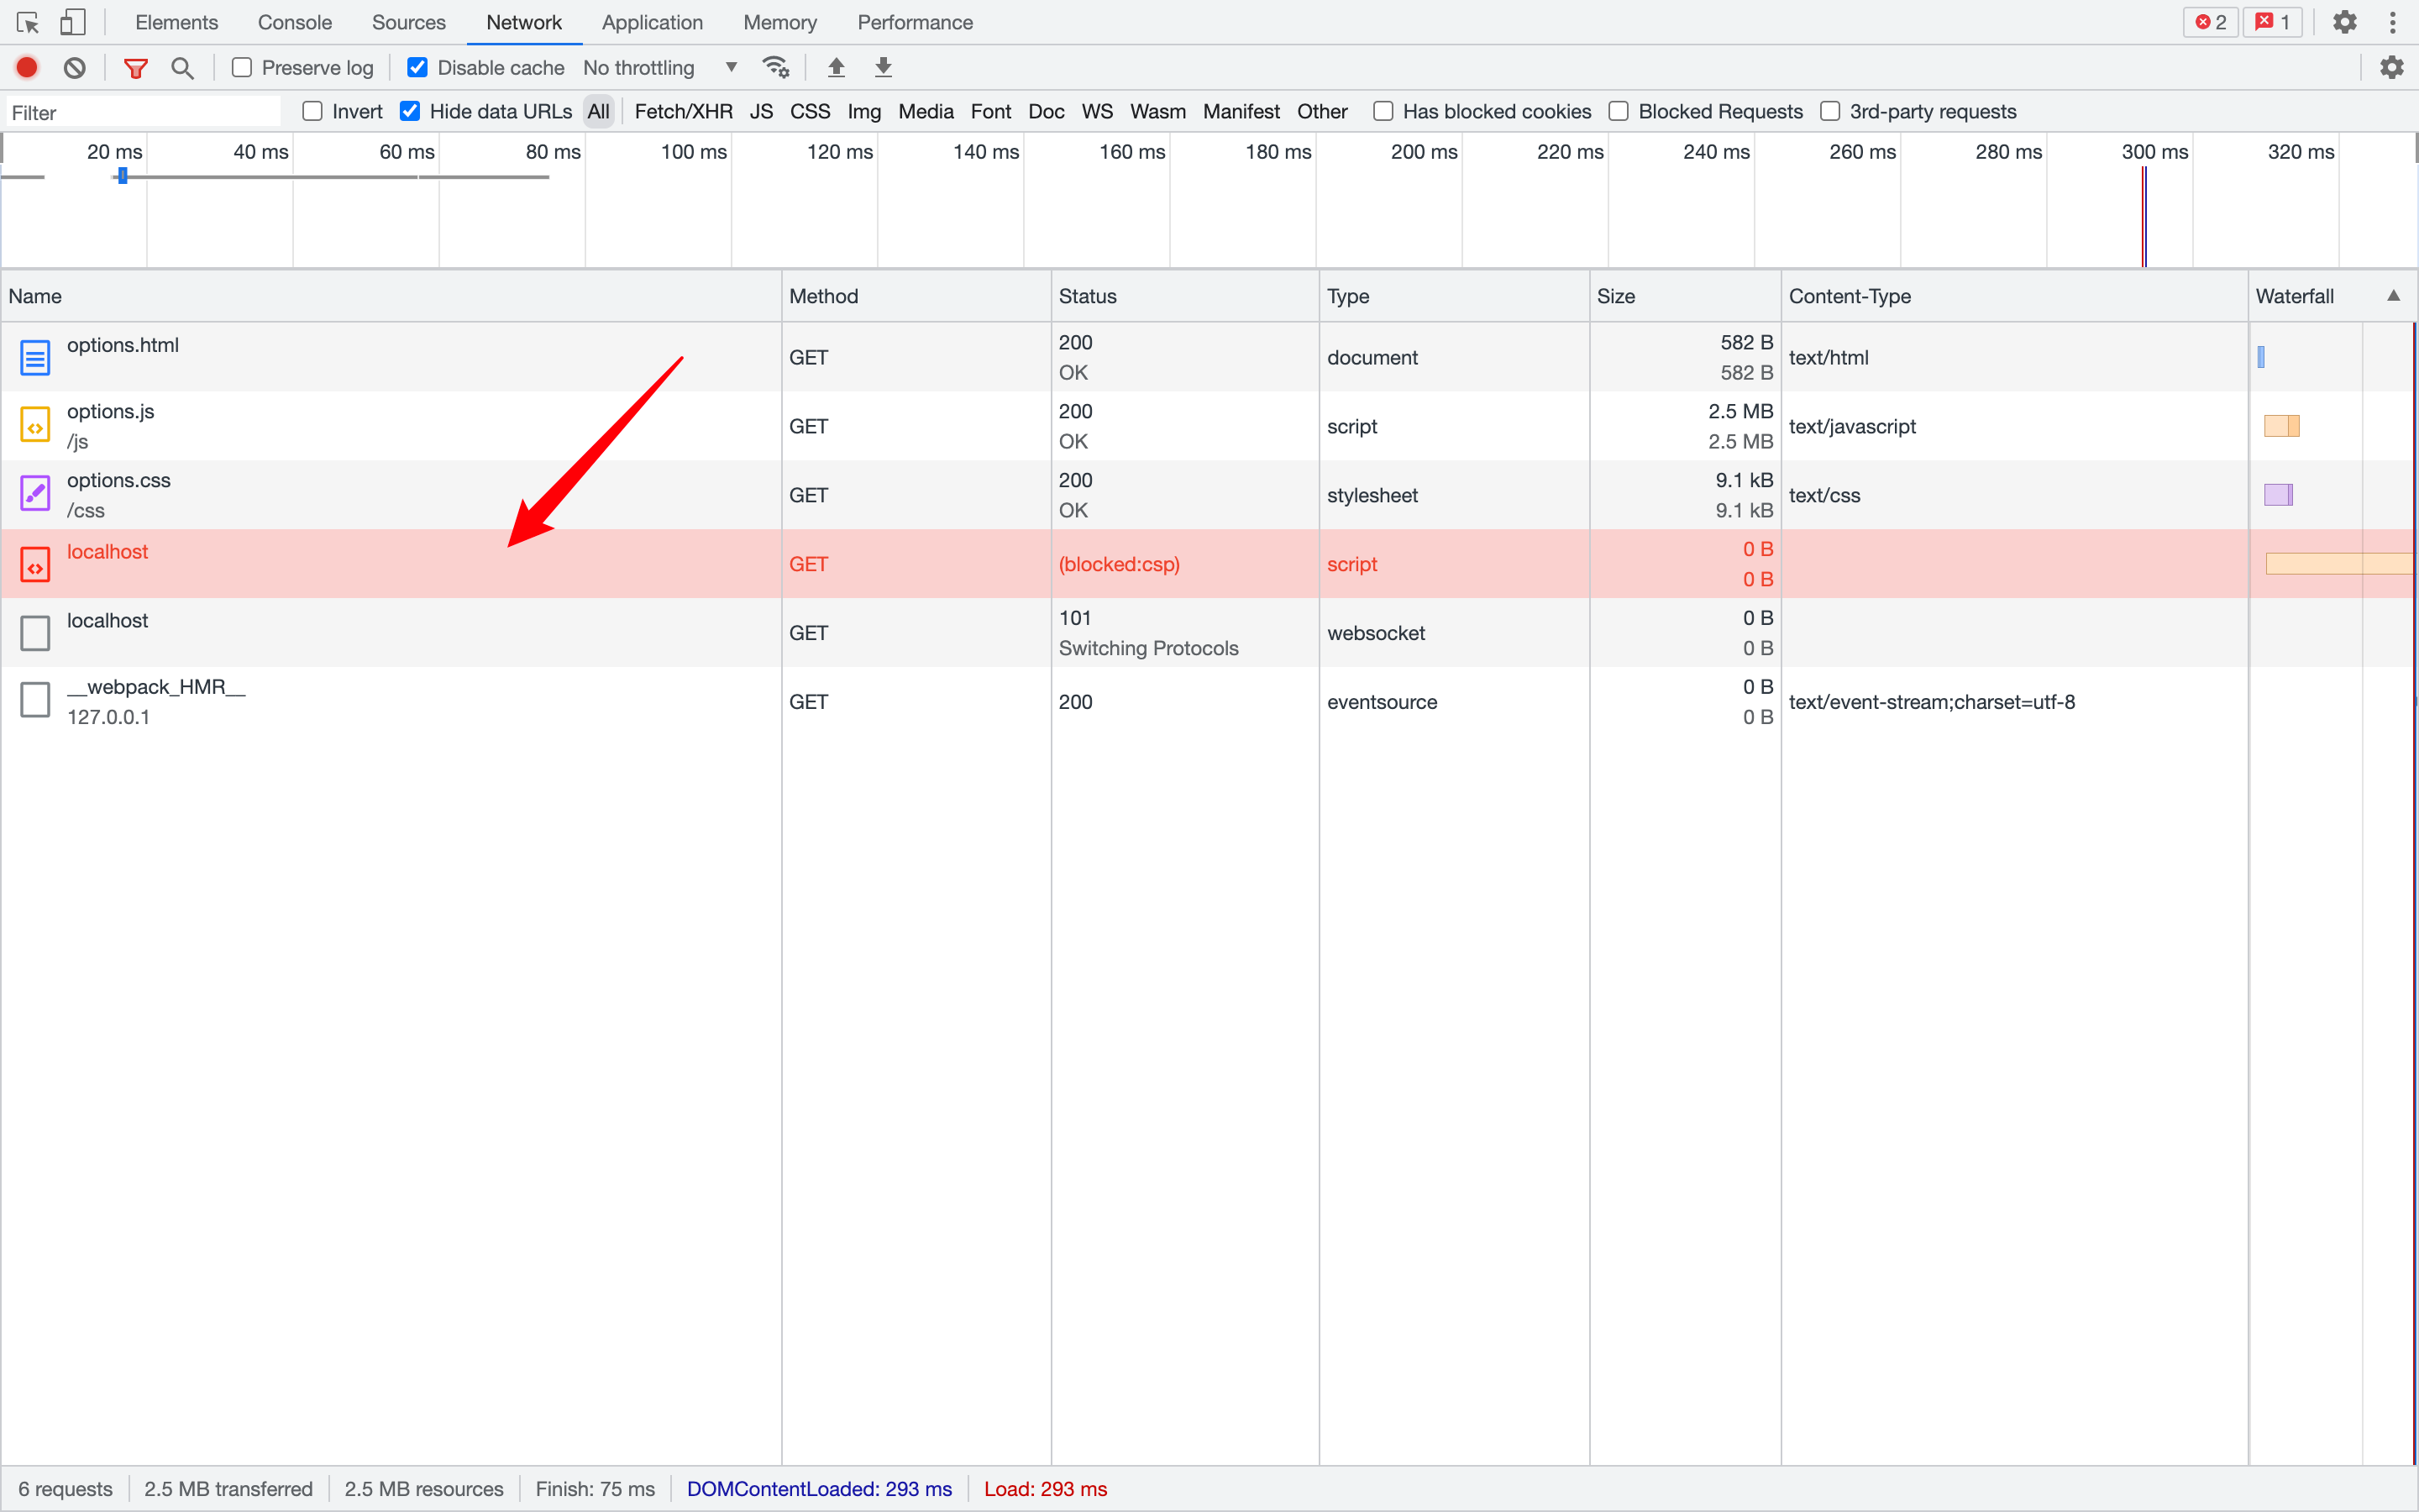Open the blocked localhost script request
Viewport: 2419px width, 1512px height.
tap(107, 551)
